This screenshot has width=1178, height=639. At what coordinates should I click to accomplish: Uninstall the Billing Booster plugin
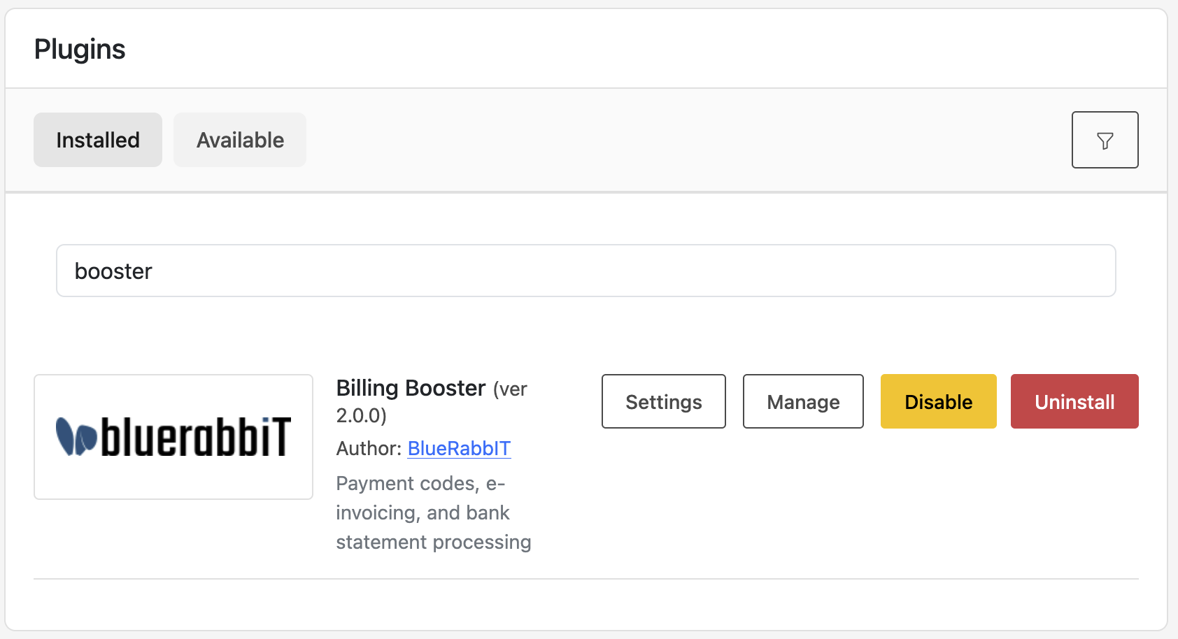tap(1074, 401)
